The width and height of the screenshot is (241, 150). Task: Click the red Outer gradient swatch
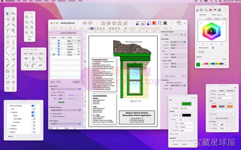point(214,107)
